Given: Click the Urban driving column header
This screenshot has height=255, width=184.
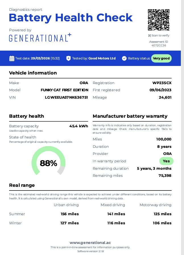Looking at the screenshot, I should pyautogui.click(x=66, y=205).
